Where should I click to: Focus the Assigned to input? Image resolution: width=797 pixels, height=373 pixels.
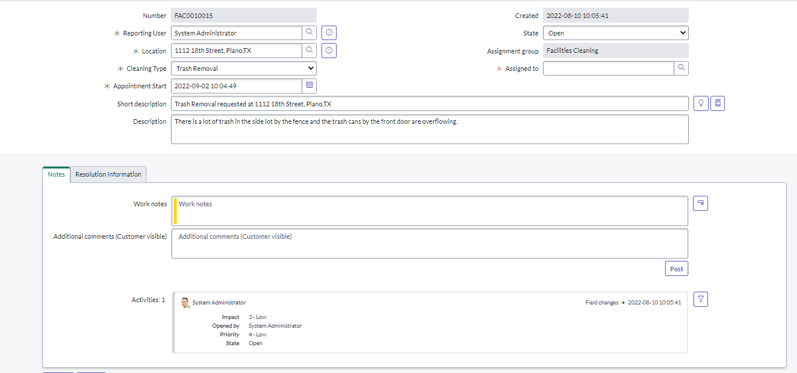(609, 68)
